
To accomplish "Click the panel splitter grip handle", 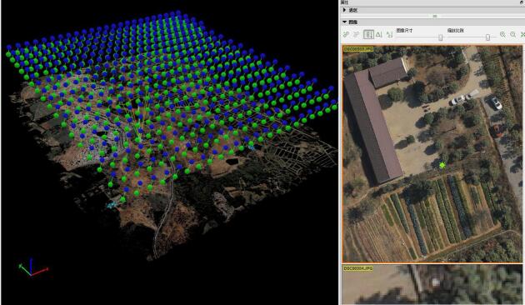I will [435, 16].
